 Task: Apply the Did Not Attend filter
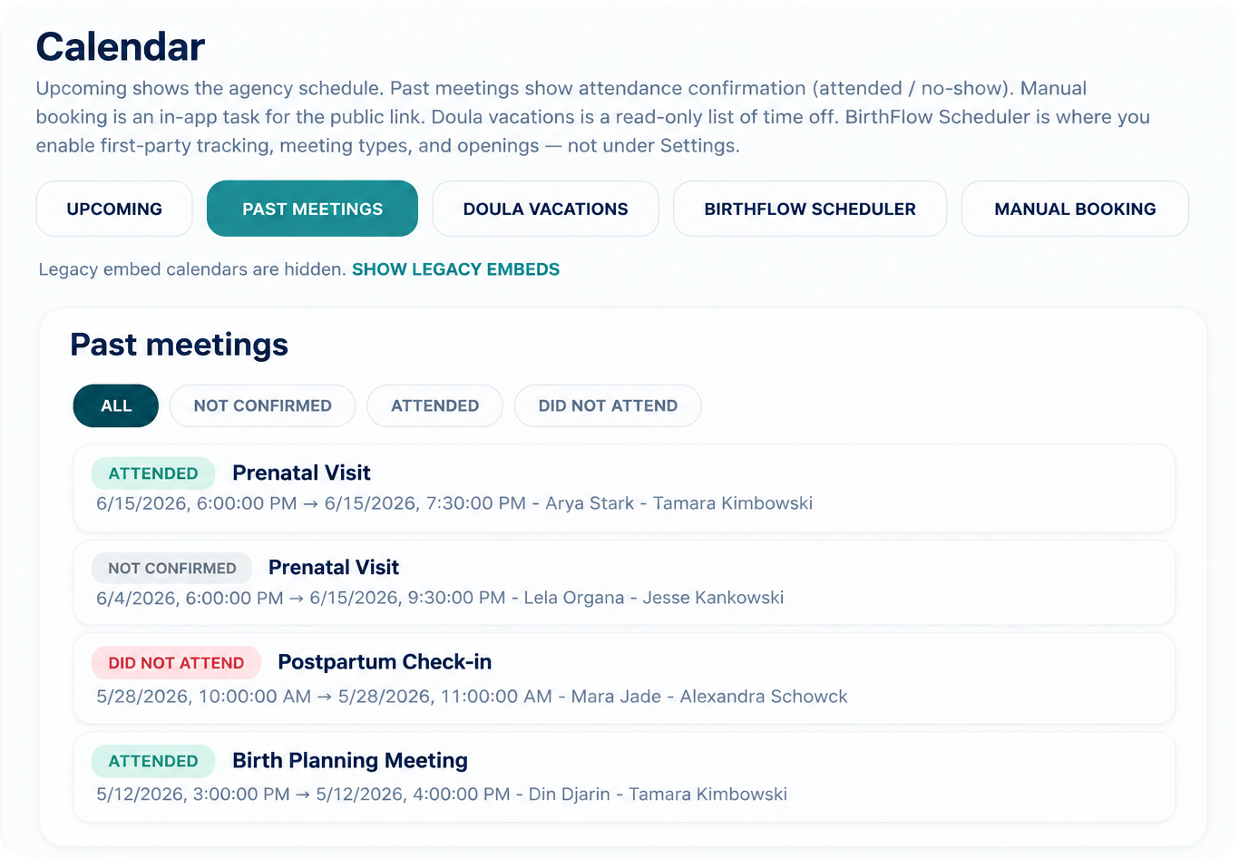click(608, 405)
